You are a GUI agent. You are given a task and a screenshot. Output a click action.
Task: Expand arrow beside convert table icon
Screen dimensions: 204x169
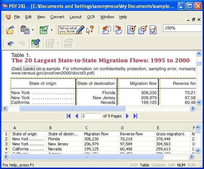click(52, 30)
